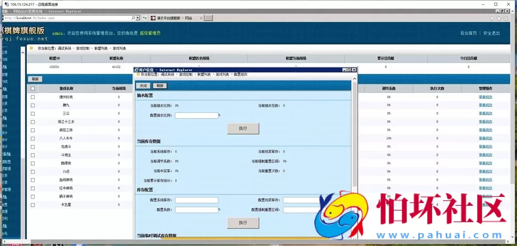Viewport: 517px width, 246px height.
Task: Open the address bar dropdown arrow
Action: (x=138, y=18)
